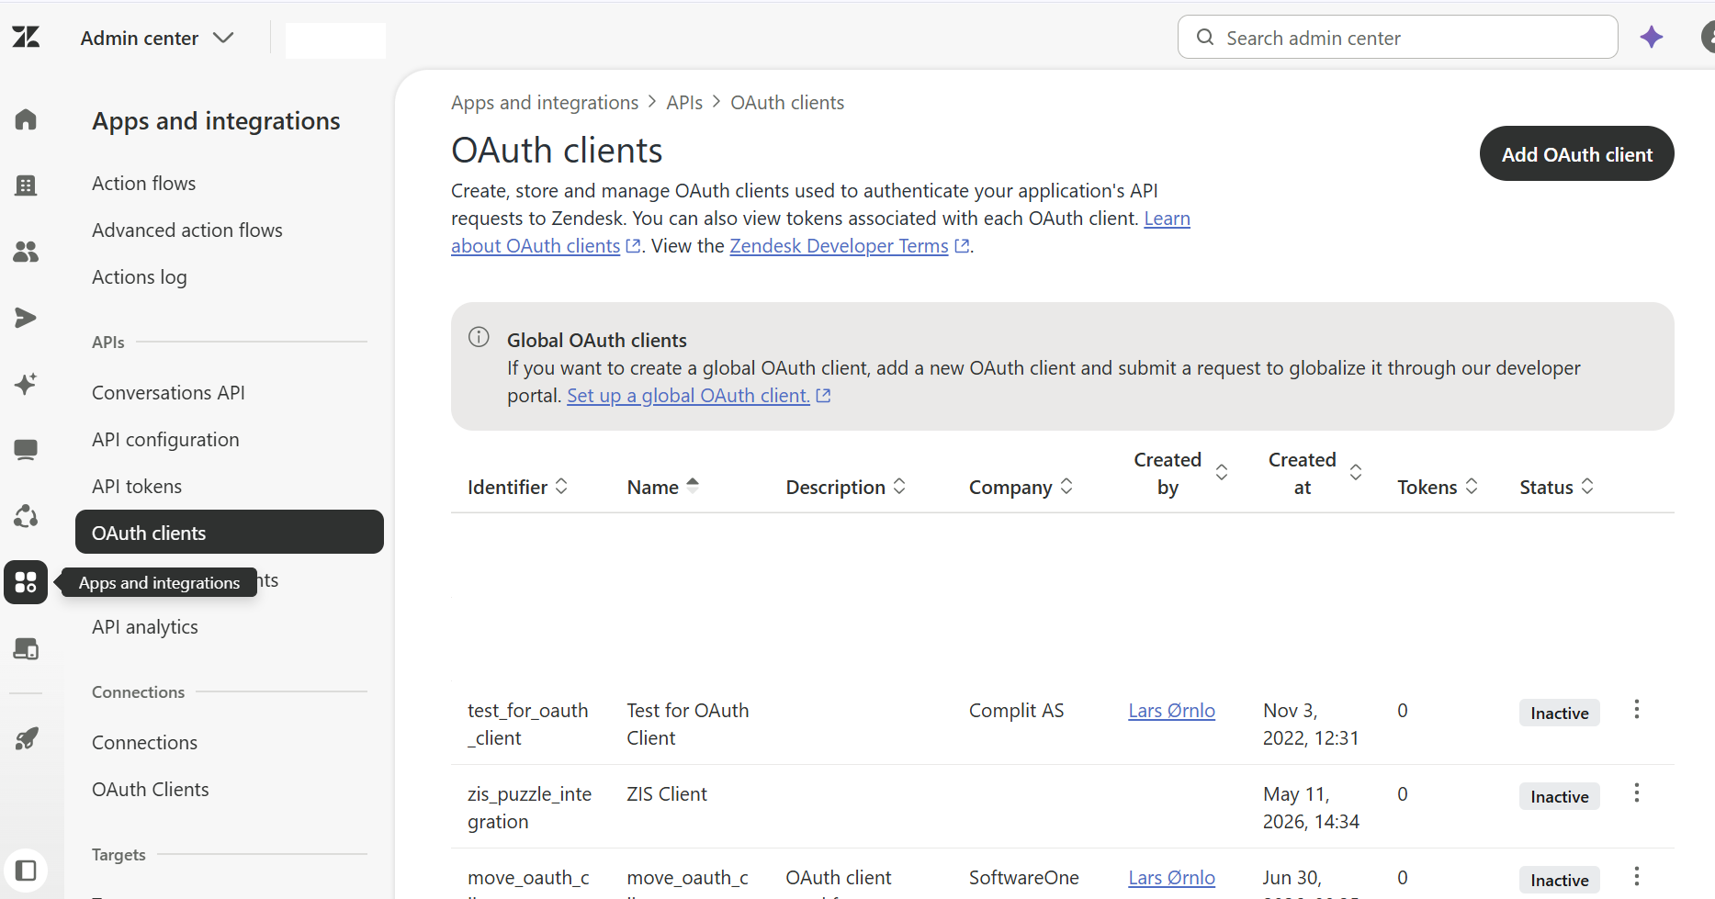The image size is (1715, 899).
Task: Sort table by Status column
Action: (1556, 487)
